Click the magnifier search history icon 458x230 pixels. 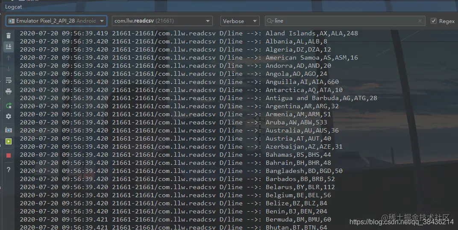[270, 21]
